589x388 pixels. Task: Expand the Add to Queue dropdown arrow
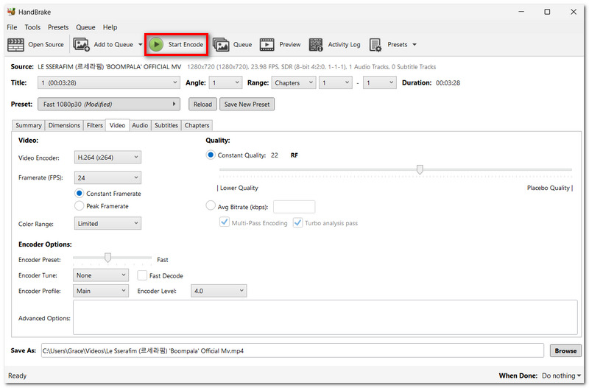tap(140, 44)
